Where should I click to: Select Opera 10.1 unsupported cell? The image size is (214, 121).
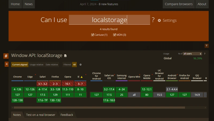pos(68,84)
